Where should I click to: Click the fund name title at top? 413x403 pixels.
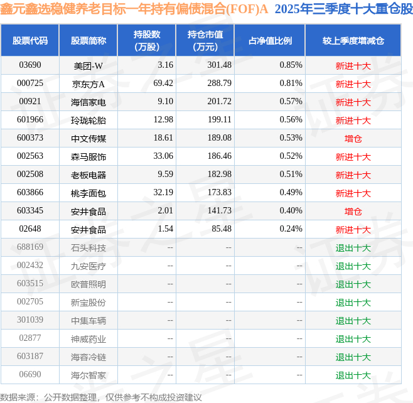[134, 9]
